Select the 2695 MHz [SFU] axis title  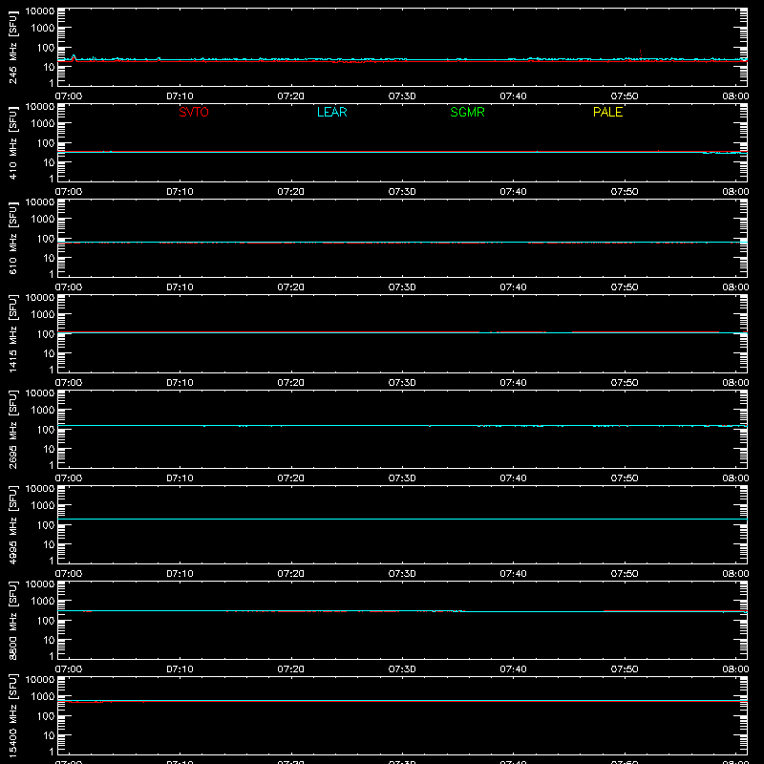13,429
